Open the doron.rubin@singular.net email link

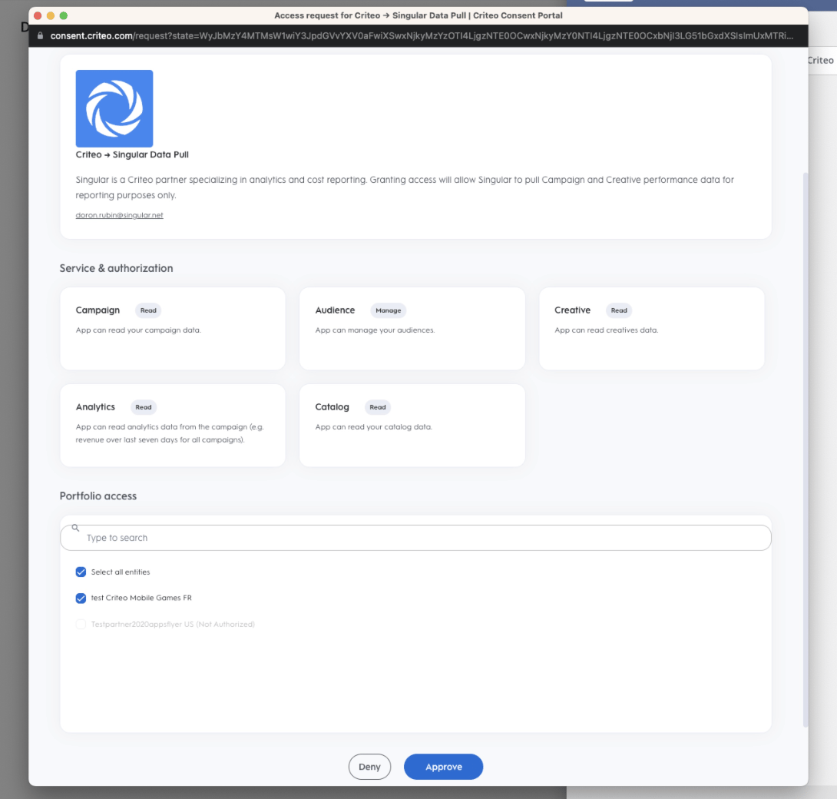pos(120,215)
